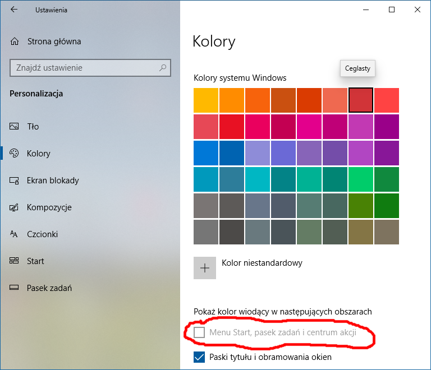Screen dimensions: 431x370
Task: Click Pokaż kolor wiodący w następujących obszarach text
Action: pos(283,312)
